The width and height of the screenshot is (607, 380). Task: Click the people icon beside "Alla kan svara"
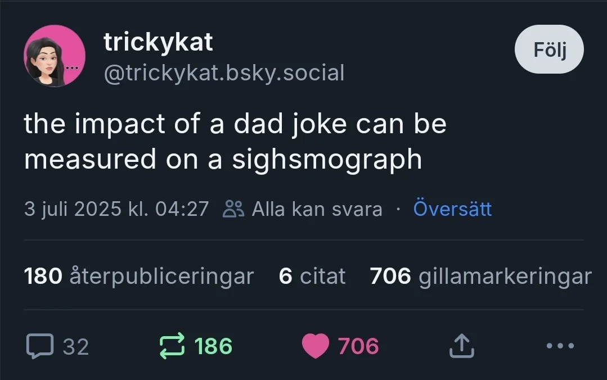tap(233, 209)
